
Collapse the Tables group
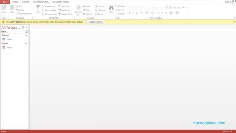coord(26,35)
